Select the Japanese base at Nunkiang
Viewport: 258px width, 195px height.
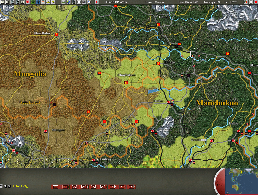[x=212, y=141]
